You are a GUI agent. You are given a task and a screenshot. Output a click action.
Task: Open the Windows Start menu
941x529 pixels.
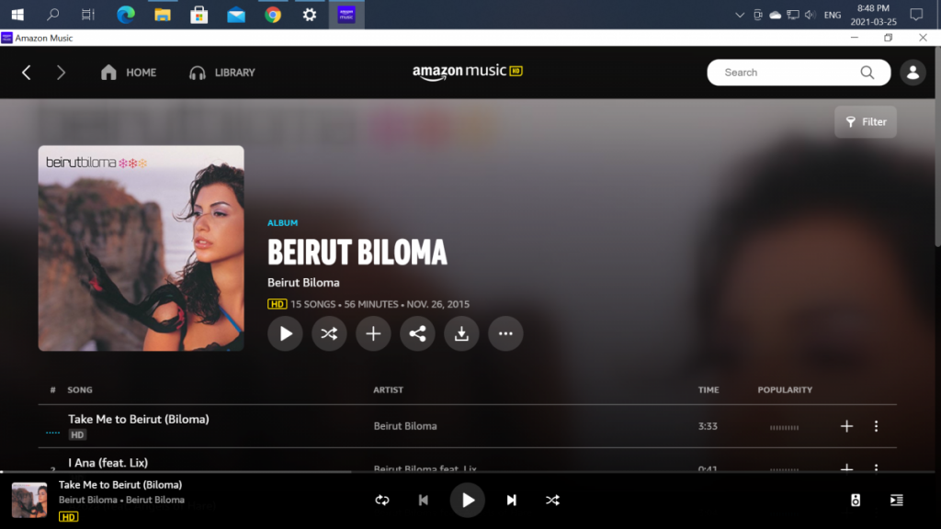[x=17, y=15]
